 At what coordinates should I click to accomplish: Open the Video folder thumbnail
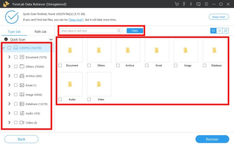(99, 84)
